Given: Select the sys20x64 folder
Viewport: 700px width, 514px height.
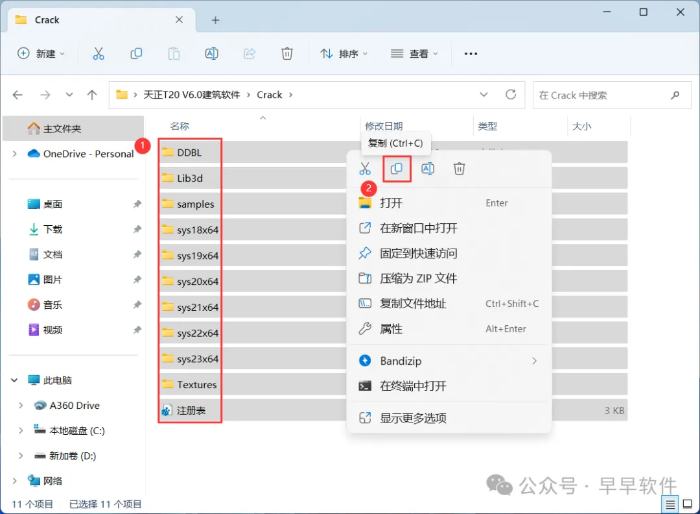Looking at the screenshot, I should 197,282.
